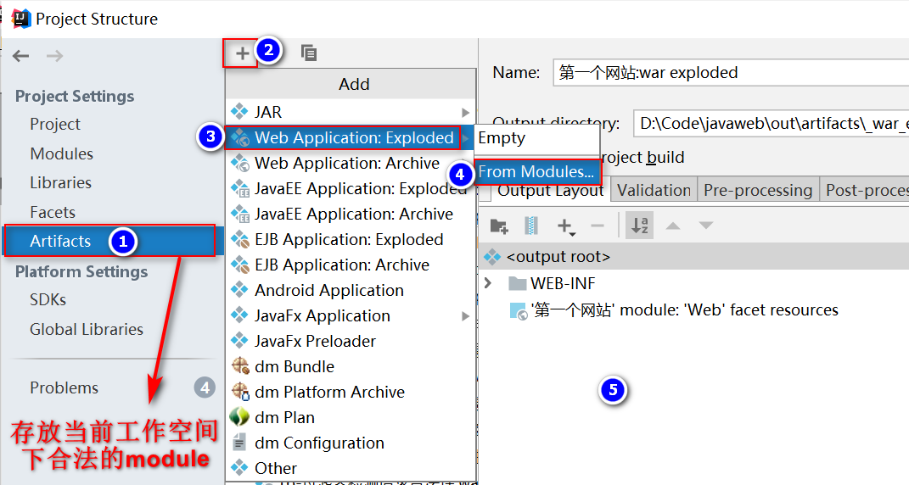
Task: Select From Modules... in the submenu
Action: 536,171
